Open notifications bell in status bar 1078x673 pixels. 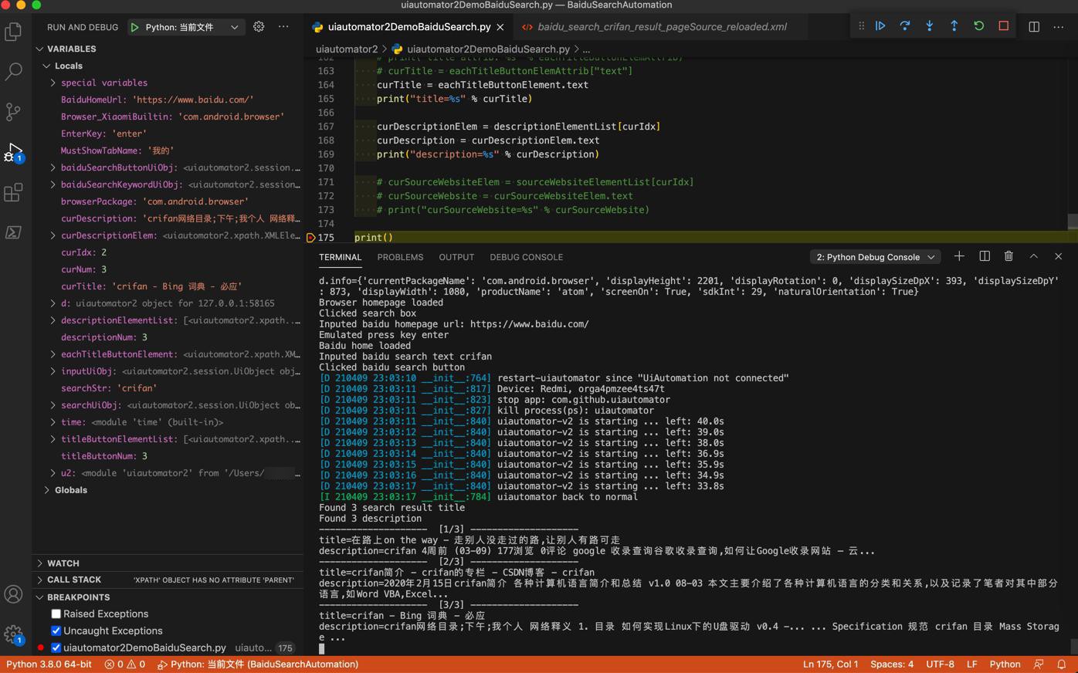tap(1062, 665)
